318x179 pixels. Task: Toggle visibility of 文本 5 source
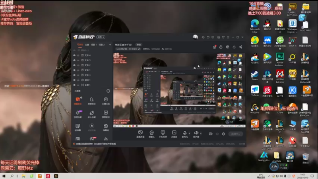click(x=74, y=60)
